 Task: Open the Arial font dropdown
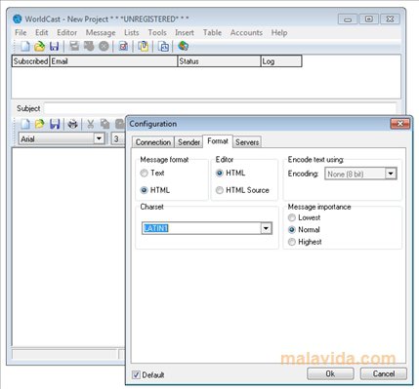99,138
